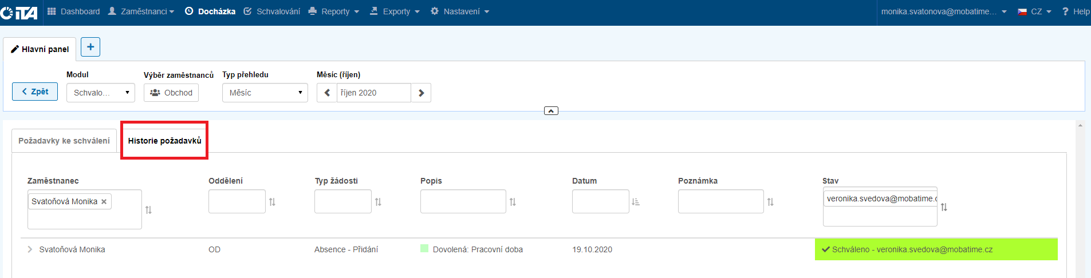The height and width of the screenshot is (278, 1091).
Task: Collapse the filter panel with caret button
Action: point(551,111)
